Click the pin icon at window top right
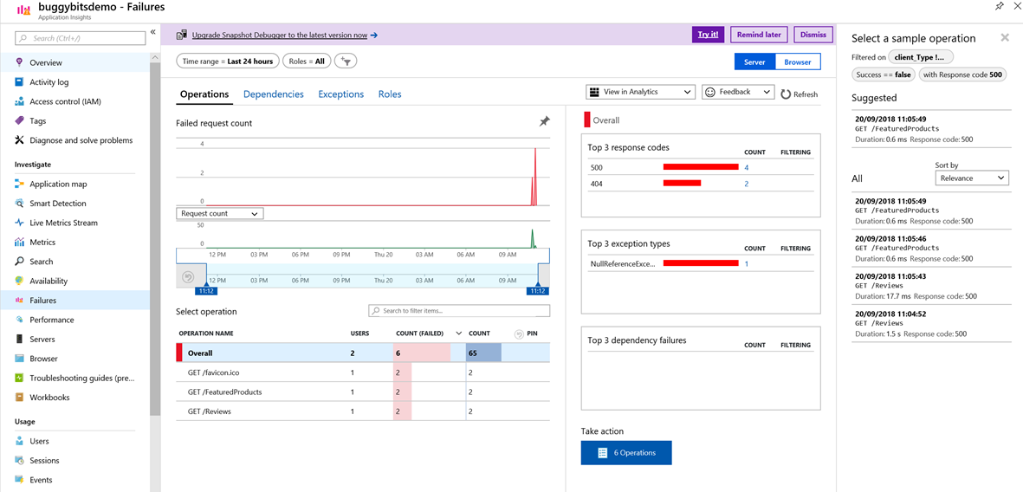The height and width of the screenshot is (492, 1023). point(998,7)
